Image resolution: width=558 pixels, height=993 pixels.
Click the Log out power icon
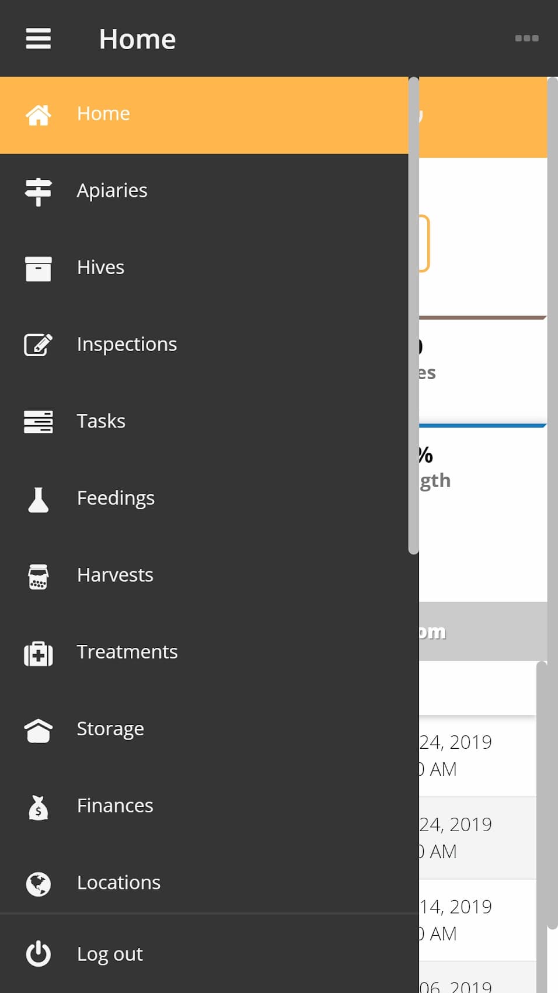point(39,954)
